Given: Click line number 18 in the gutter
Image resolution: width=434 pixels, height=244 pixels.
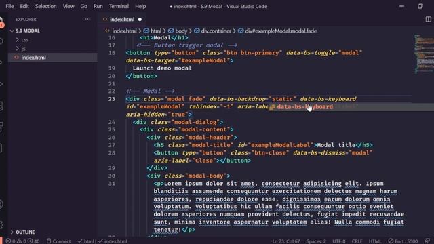Looking at the screenshot, I should (x=111, y=53).
